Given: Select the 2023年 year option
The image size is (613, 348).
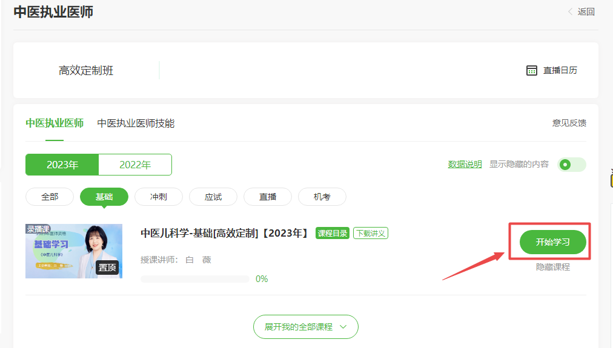Looking at the screenshot, I should click(62, 165).
